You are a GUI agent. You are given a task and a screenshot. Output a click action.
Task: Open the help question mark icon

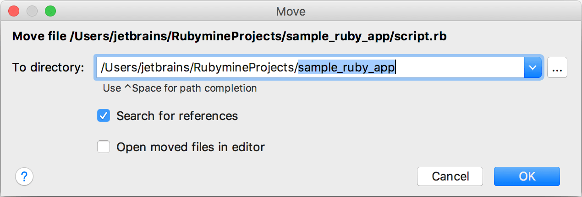click(x=24, y=176)
